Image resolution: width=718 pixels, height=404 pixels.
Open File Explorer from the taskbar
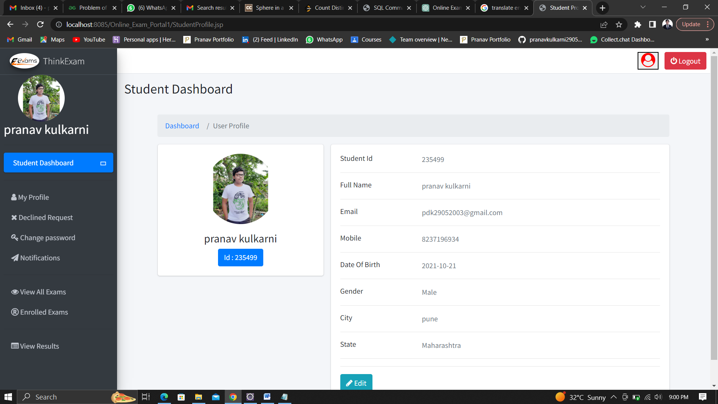[198, 397]
